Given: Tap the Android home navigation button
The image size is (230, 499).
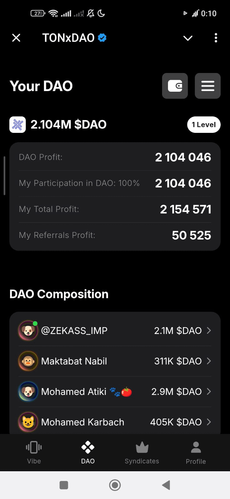Looking at the screenshot, I should pyautogui.click(x=115, y=485).
